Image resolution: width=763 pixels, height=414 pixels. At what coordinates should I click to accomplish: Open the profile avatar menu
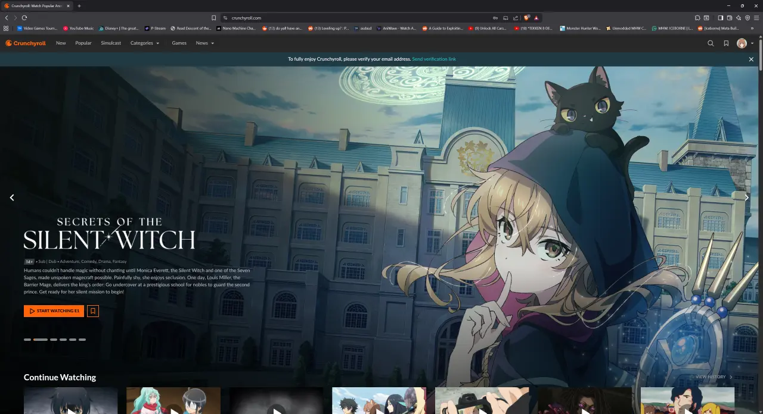pos(742,43)
